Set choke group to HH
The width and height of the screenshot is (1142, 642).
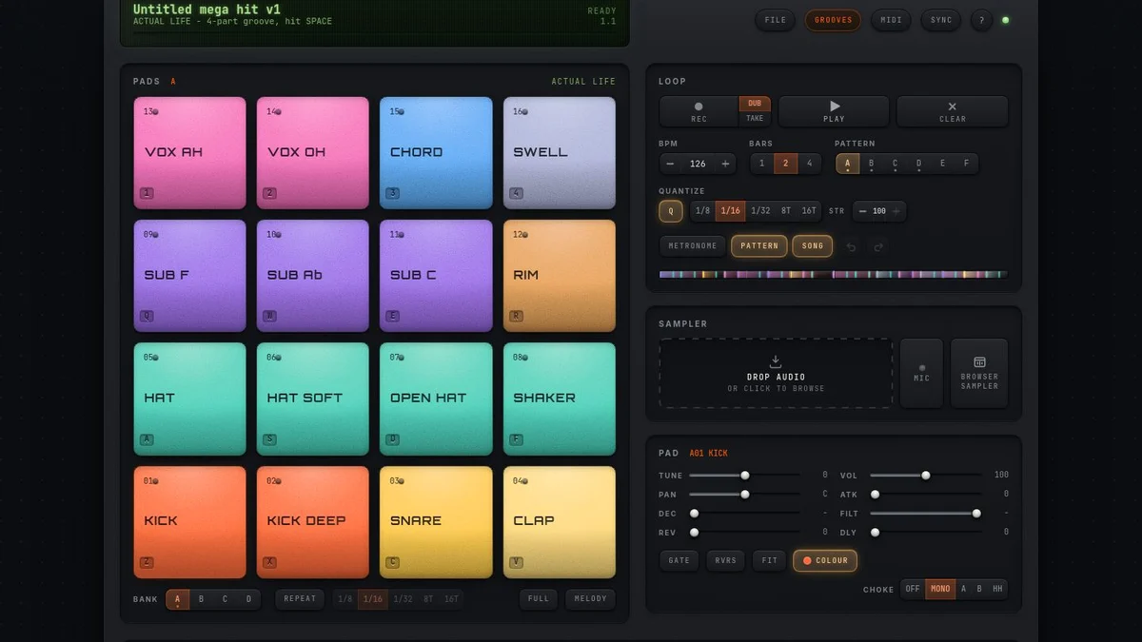point(997,589)
